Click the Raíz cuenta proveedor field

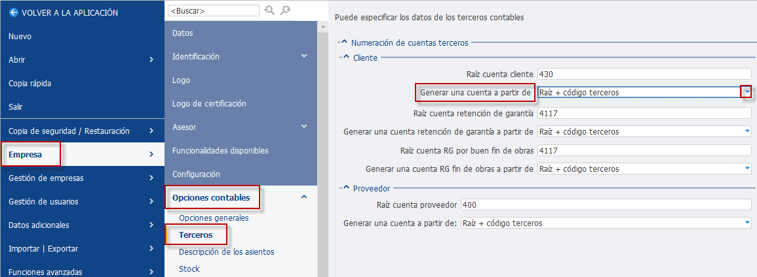[606, 204]
